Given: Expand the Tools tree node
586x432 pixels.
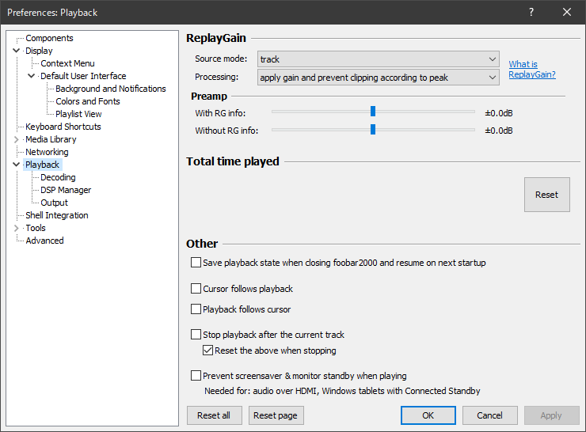Looking at the screenshot, I should pyautogui.click(x=16, y=228).
